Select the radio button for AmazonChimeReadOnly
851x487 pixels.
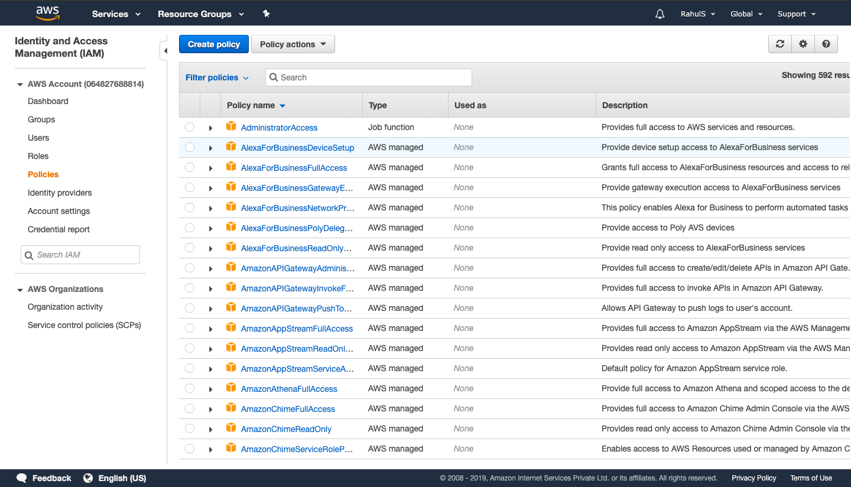189,428
